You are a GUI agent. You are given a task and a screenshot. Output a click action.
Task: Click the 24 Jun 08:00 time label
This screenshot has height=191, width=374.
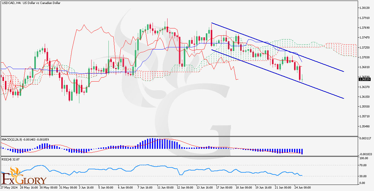[303, 187]
